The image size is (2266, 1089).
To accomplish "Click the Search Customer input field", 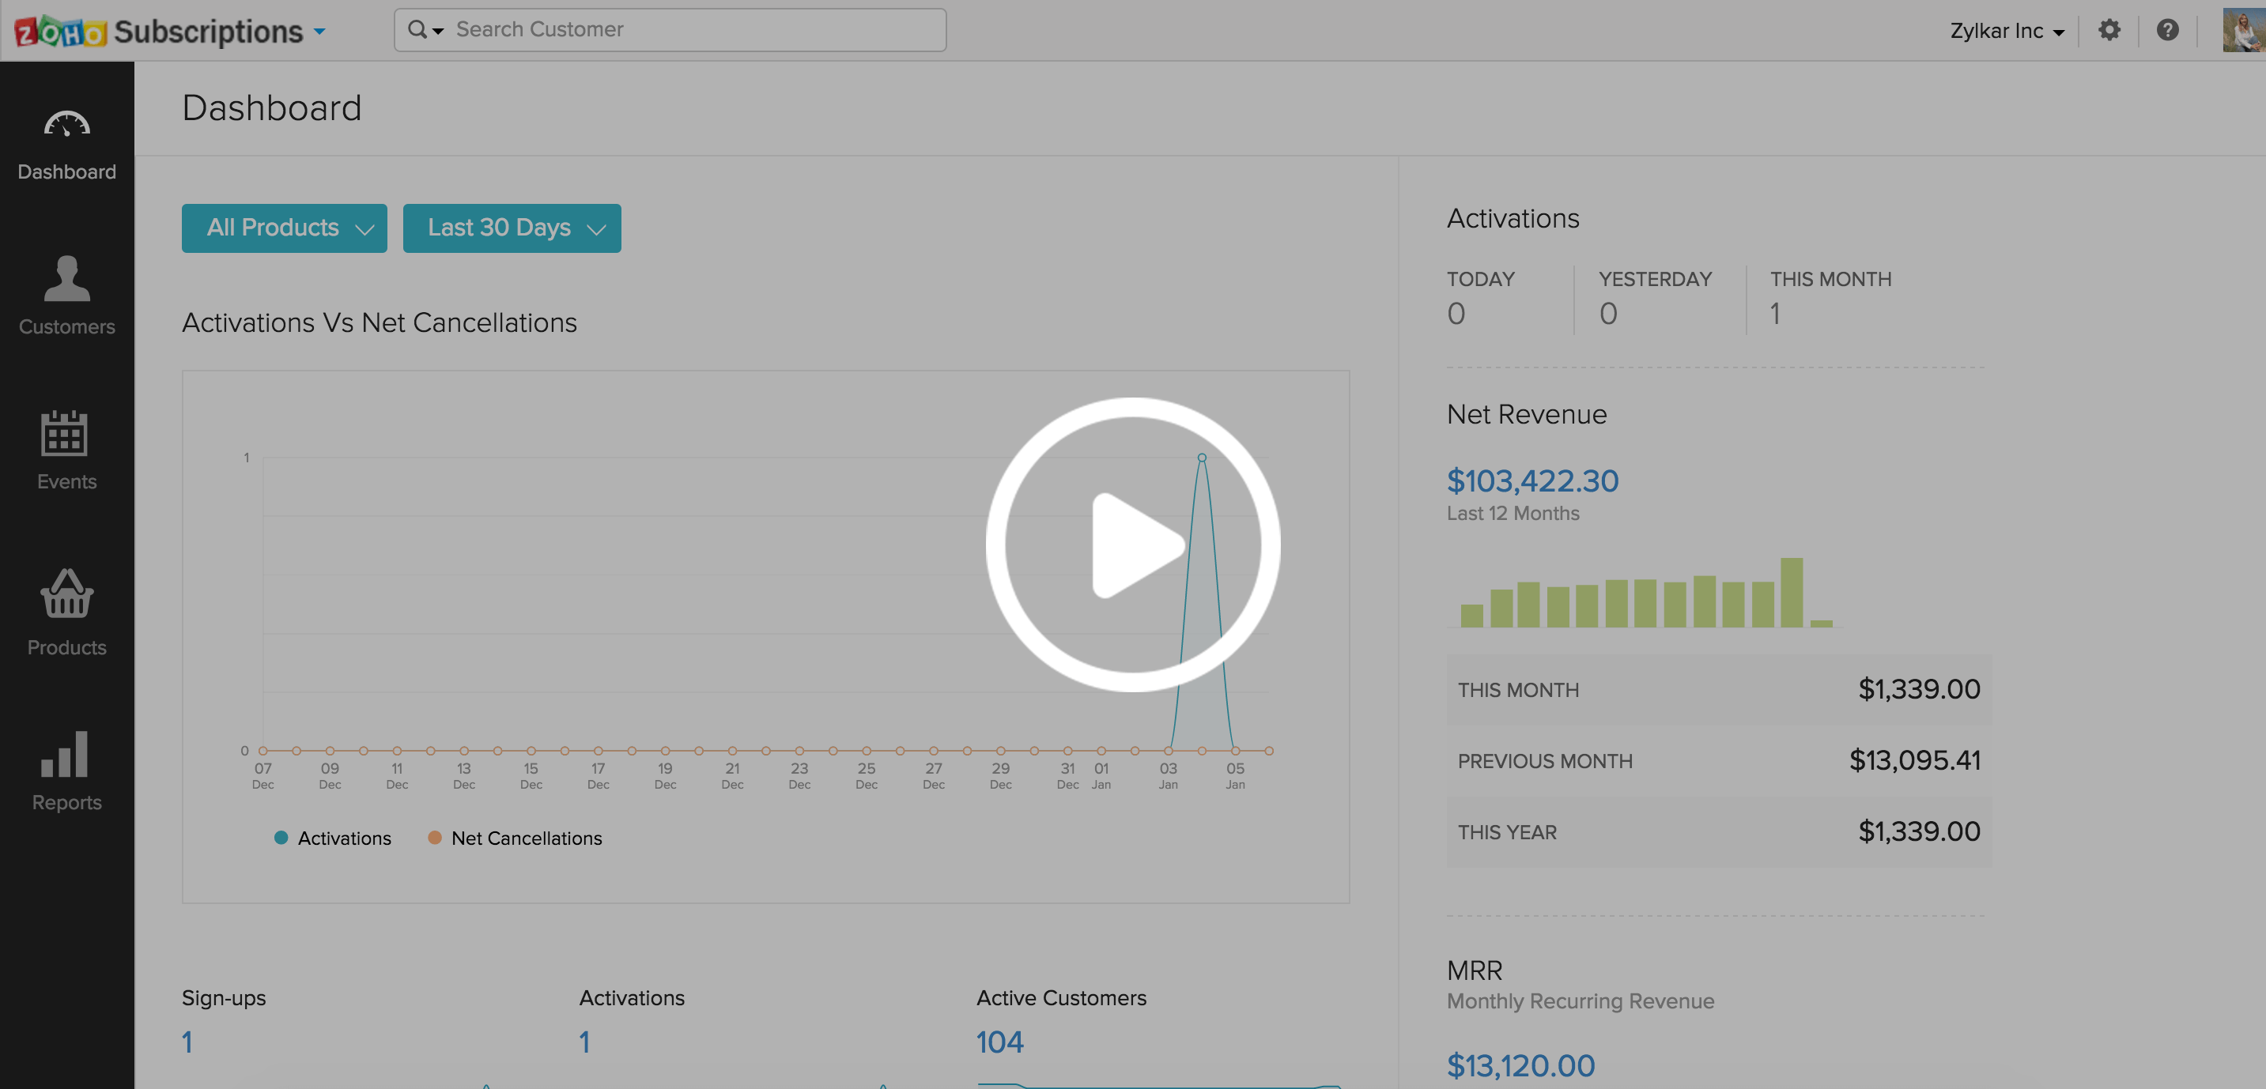I will pos(695,30).
